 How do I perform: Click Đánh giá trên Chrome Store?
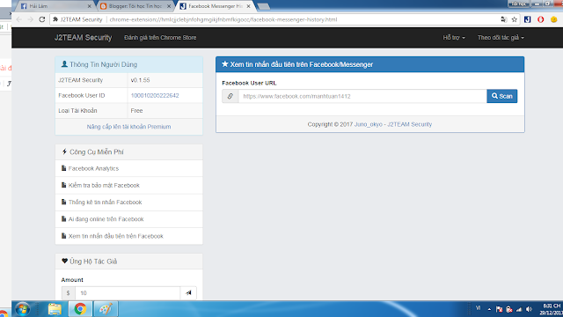(160, 37)
